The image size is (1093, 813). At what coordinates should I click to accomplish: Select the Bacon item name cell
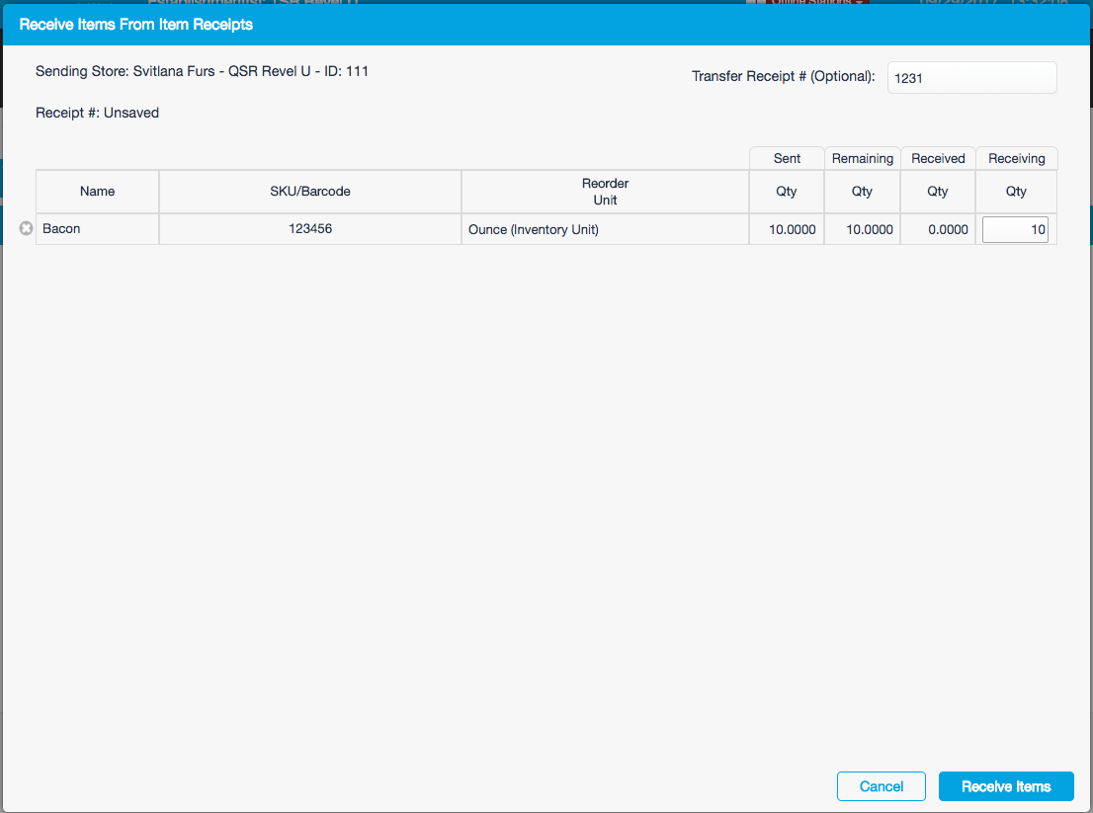(61, 228)
